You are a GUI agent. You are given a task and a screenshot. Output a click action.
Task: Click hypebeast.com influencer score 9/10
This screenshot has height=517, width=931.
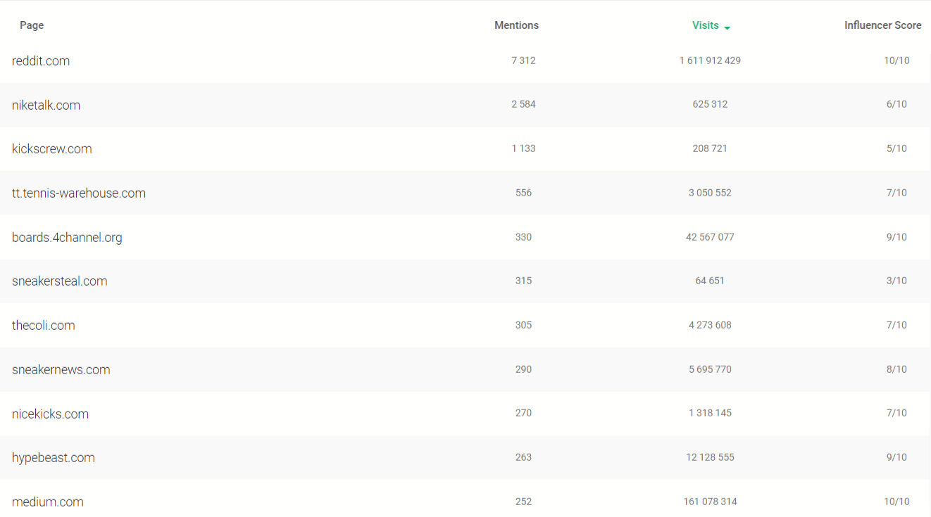896,457
